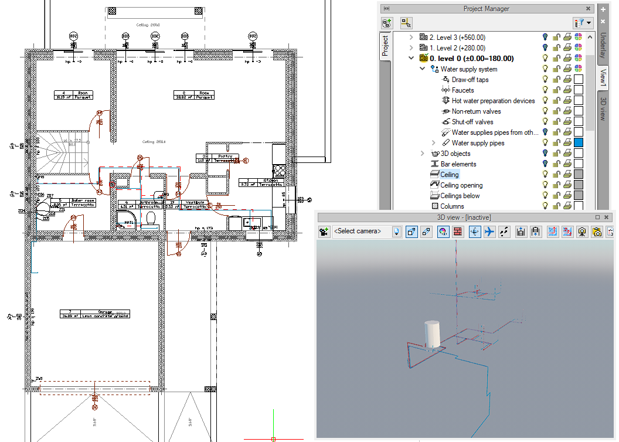Click the white color swatch for Draw-off taps
Viewport: 619px width, 442px height.
tap(579, 79)
